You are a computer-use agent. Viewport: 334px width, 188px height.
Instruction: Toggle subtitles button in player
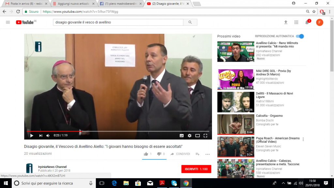pos(181,135)
